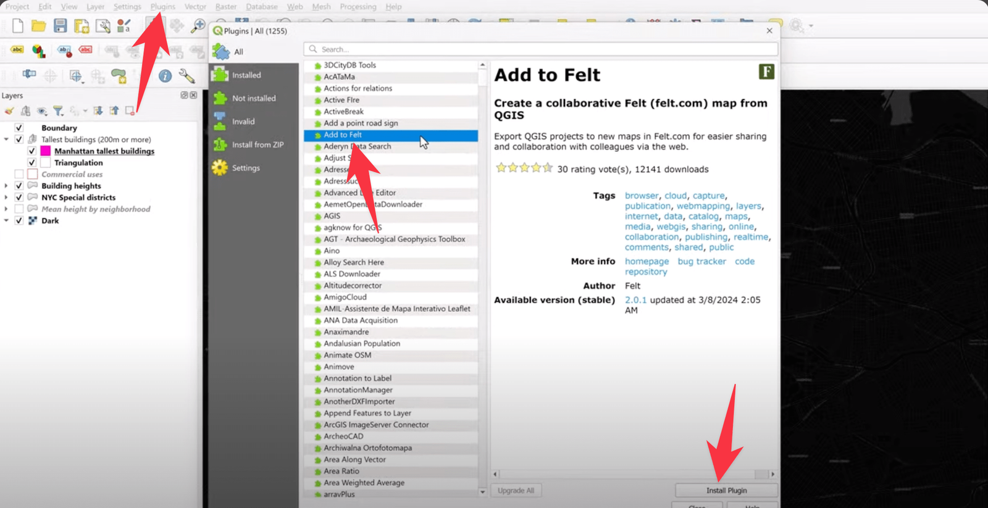Uncheck the Boundary layer checkbox
This screenshot has height=508, width=988.
[x=19, y=128]
